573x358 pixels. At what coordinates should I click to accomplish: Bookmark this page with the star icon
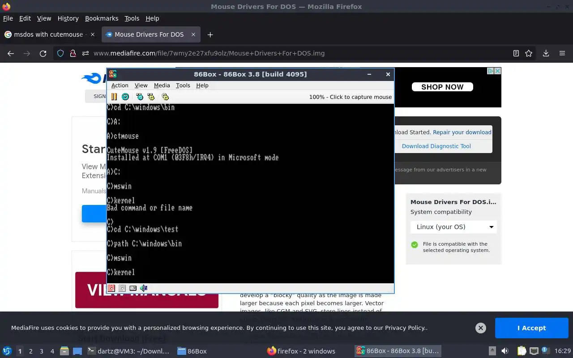(529, 53)
